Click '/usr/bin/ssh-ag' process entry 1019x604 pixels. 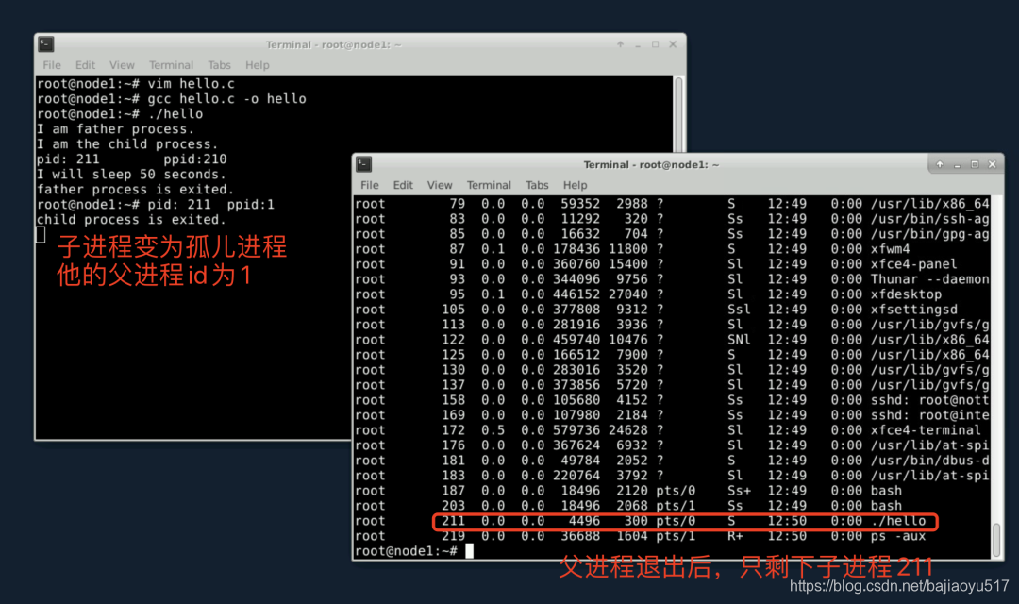930,219
